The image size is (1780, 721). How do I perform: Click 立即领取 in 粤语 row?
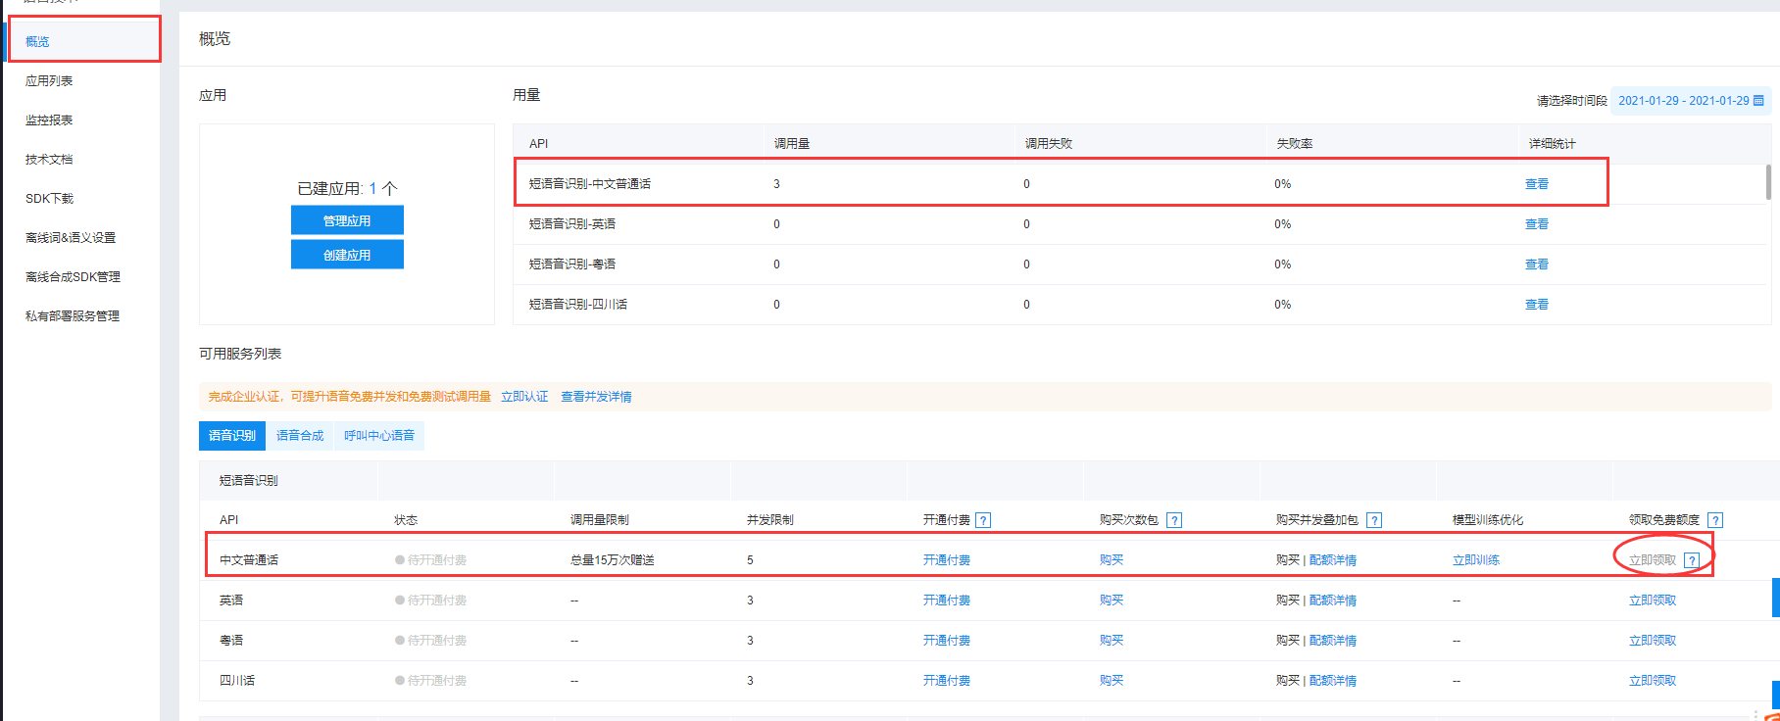tap(1653, 641)
